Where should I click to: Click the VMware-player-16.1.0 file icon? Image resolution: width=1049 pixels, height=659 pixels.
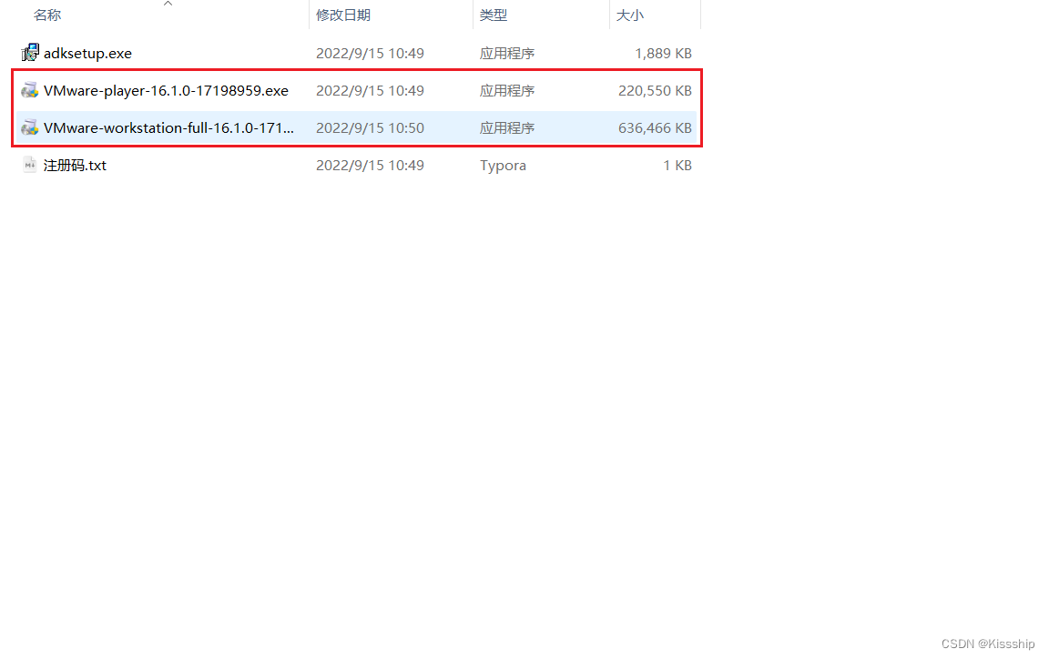(29, 90)
